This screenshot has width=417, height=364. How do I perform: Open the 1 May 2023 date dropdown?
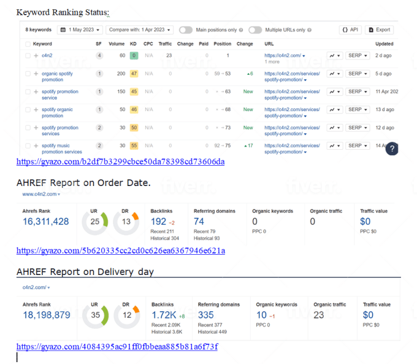pyautogui.click(x=80, y=30)
